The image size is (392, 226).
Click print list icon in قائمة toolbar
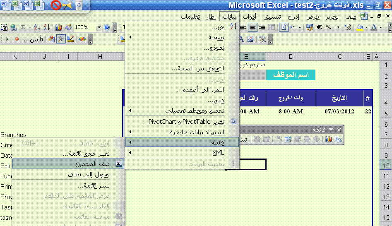coord(338,139)
